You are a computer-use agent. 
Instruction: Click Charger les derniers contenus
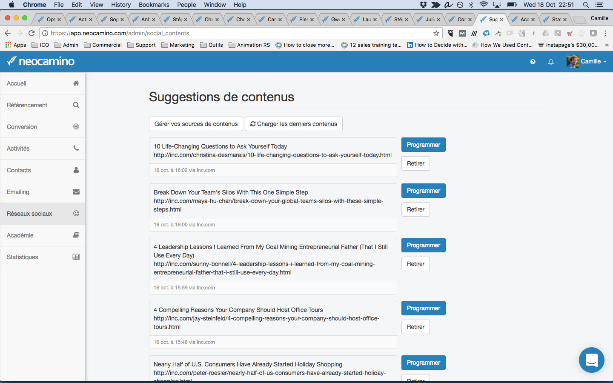click(x=294, y=124)
